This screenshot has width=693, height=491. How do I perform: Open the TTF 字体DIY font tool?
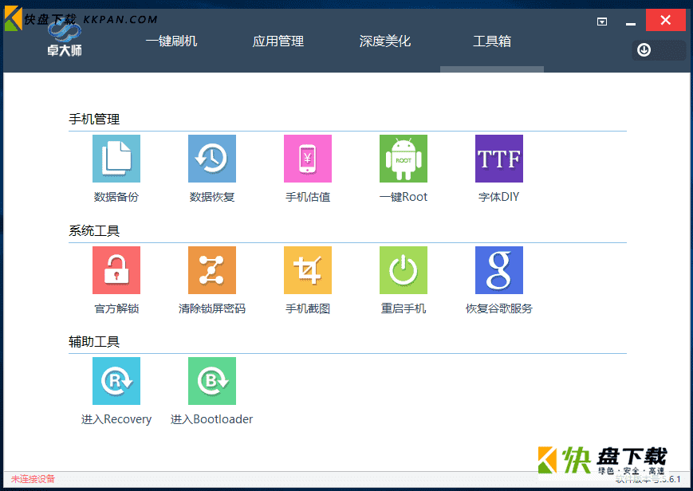coord(499,159)
